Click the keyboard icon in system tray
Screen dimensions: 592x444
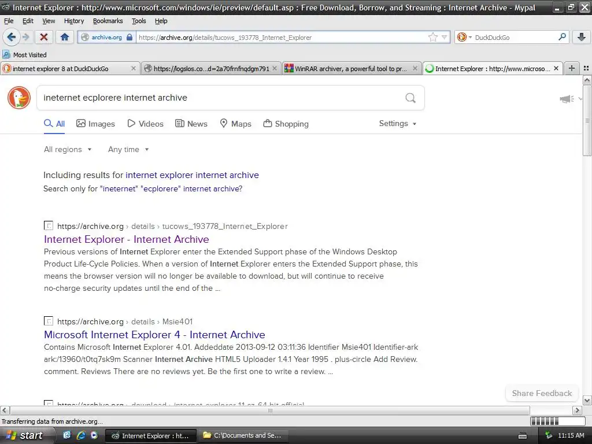click(523, 436)
